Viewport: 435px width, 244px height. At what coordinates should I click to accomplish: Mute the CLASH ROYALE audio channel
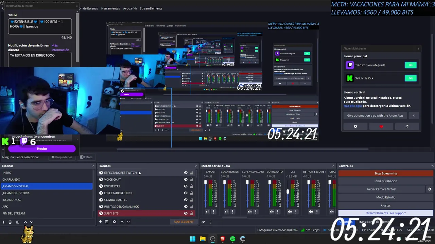(x=226, y=212)
